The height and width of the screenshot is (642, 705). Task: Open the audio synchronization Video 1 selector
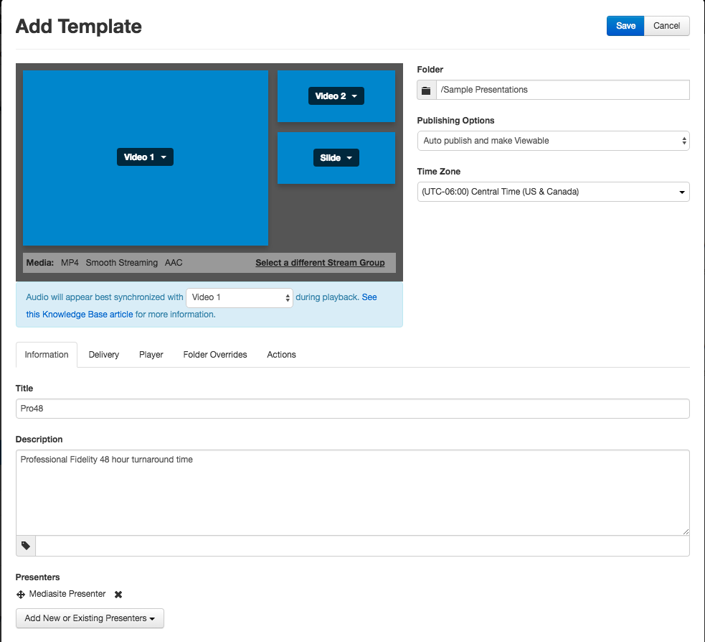pos(240,297)
